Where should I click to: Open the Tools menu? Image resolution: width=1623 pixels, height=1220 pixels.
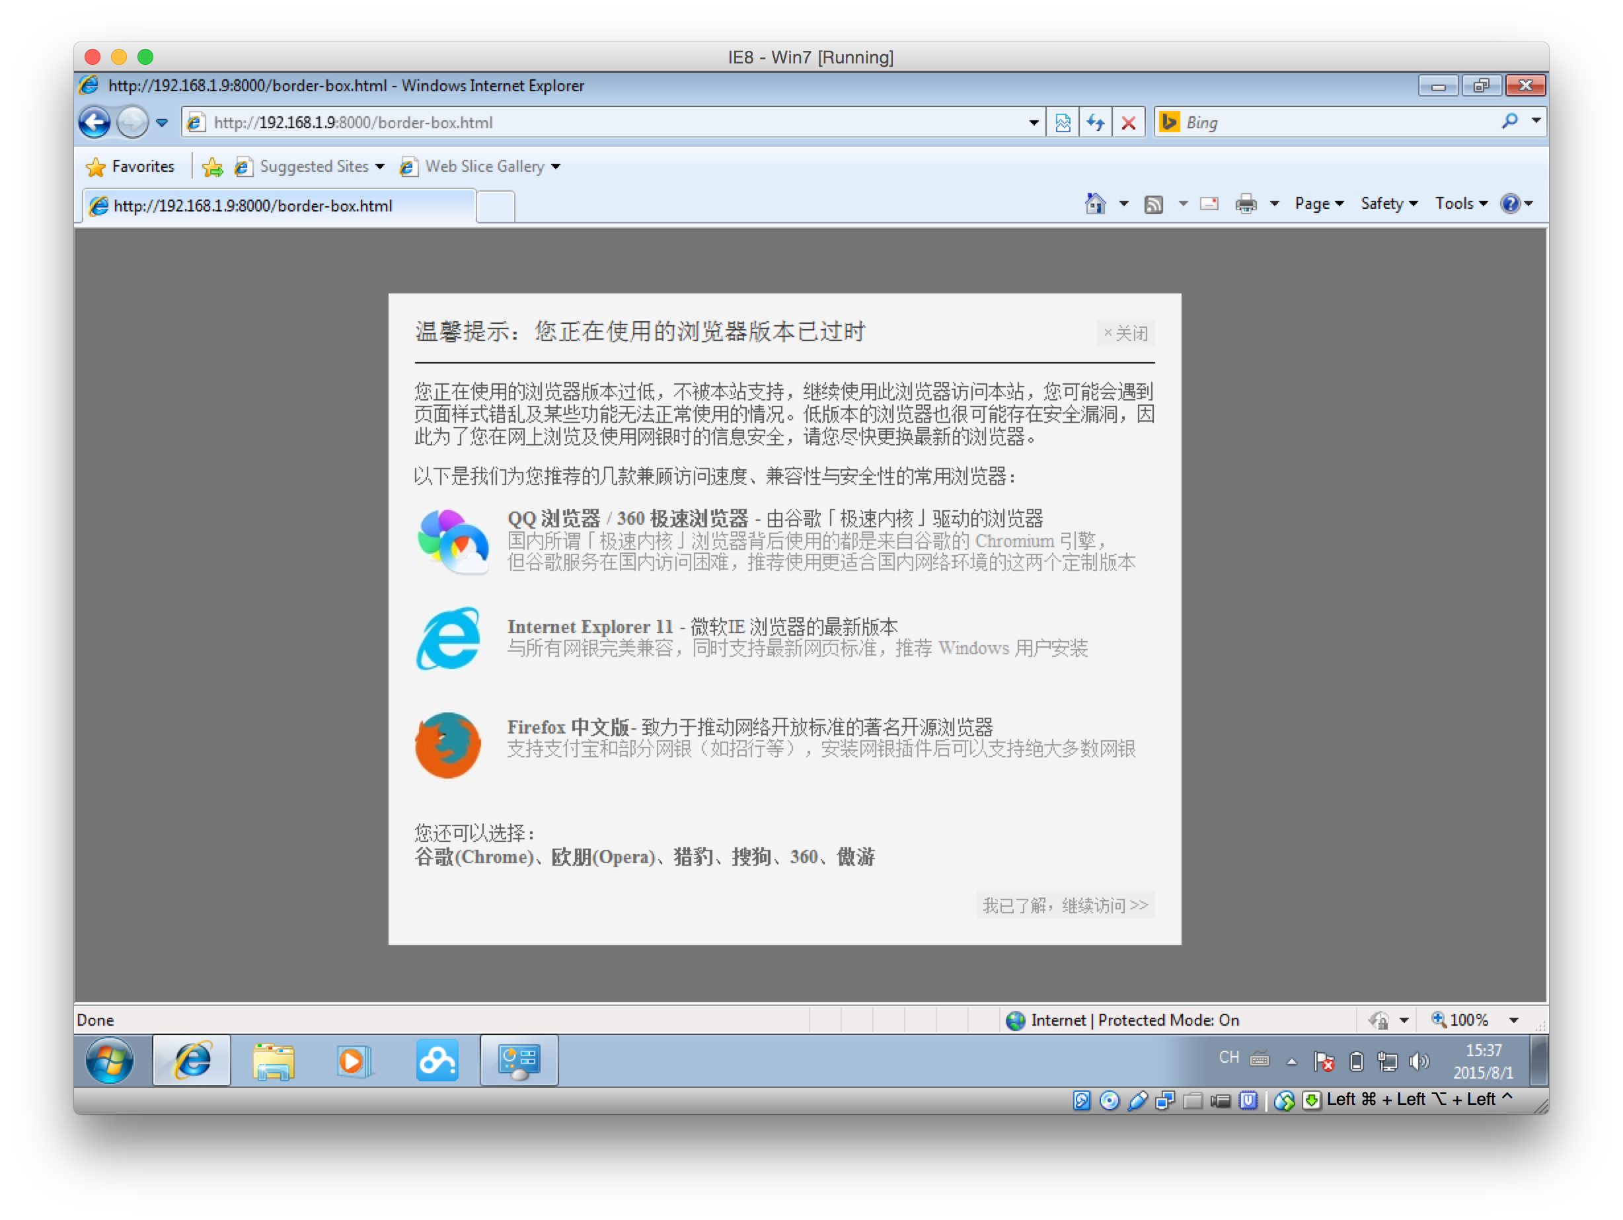[1460, 204]
